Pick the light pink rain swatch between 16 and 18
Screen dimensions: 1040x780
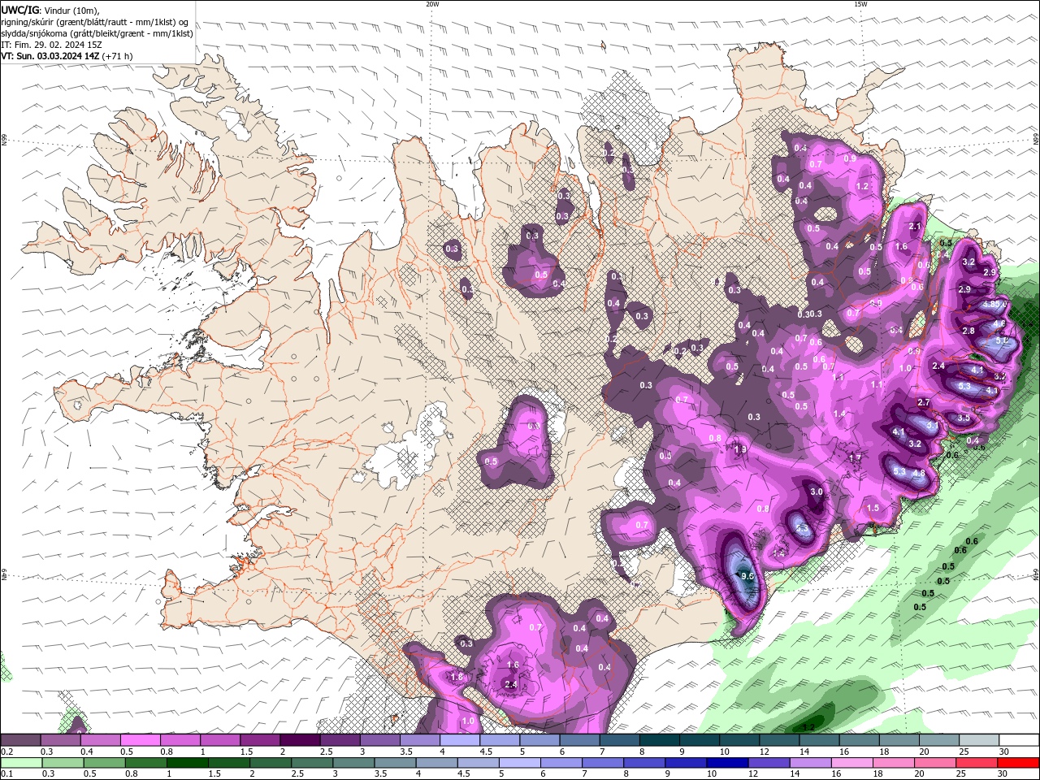pyautogui.click(x=851, y=763)
